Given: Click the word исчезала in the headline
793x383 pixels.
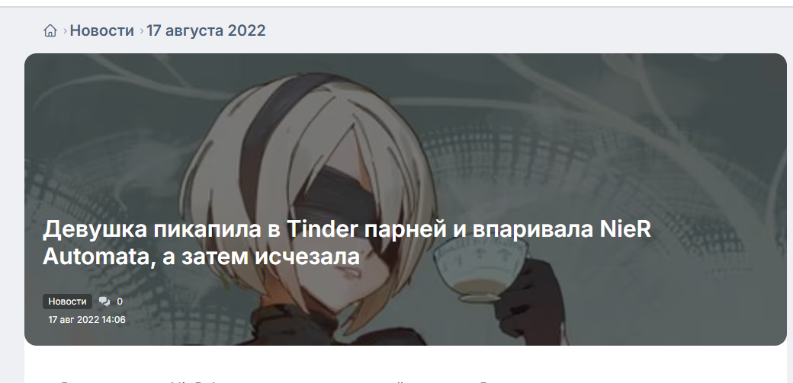Looking at the screenshot, I should (307, 257).
